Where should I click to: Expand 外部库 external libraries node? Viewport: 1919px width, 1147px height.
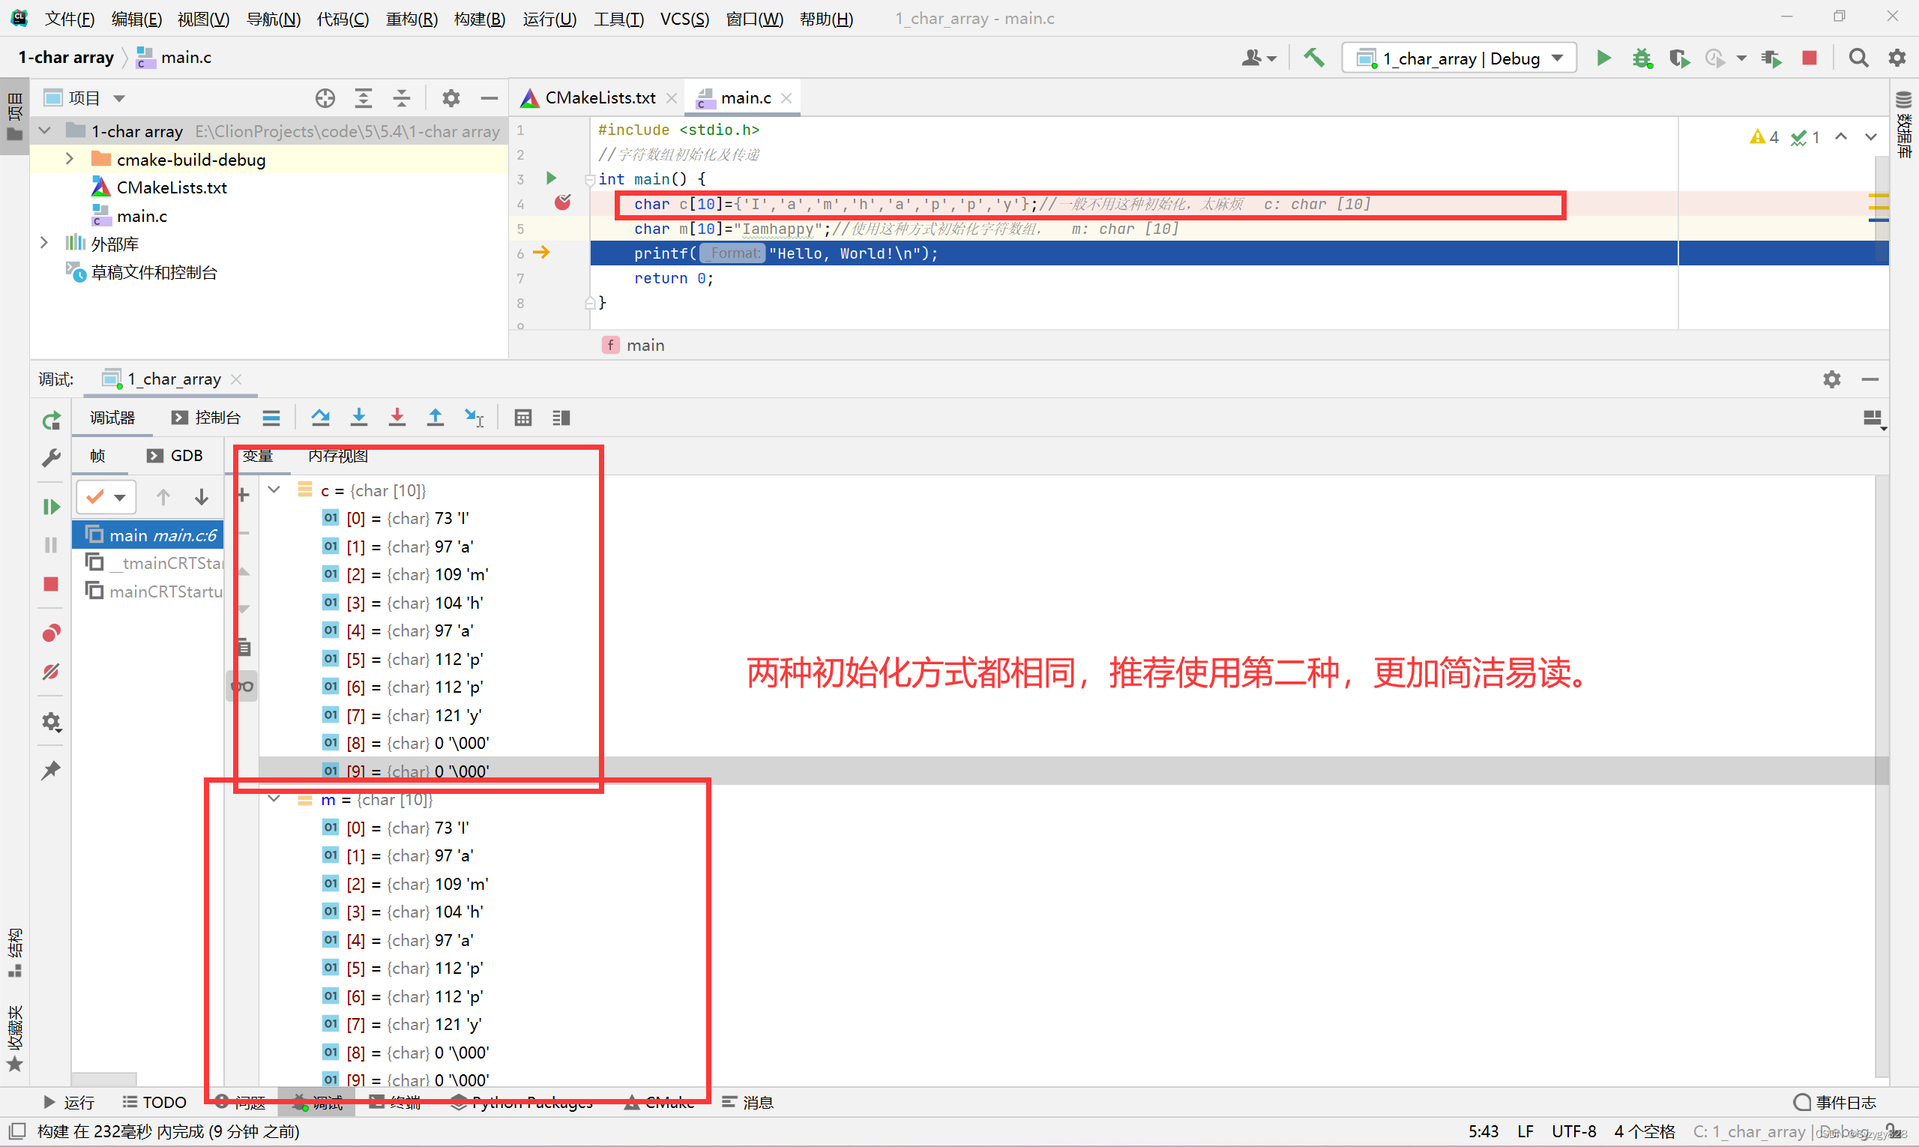click(45, 244)
